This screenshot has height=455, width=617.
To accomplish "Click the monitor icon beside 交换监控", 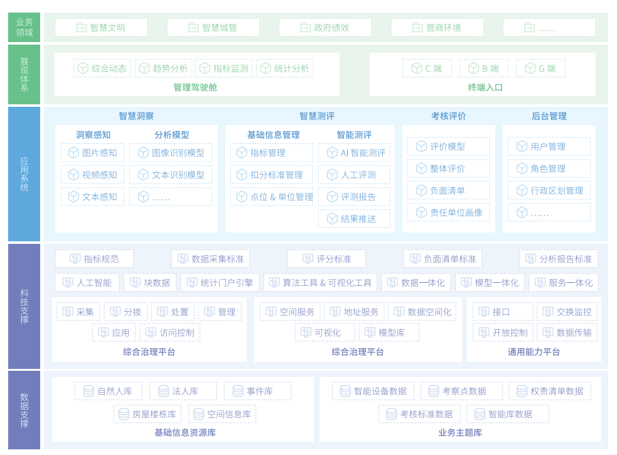I will tap(548, 311).
